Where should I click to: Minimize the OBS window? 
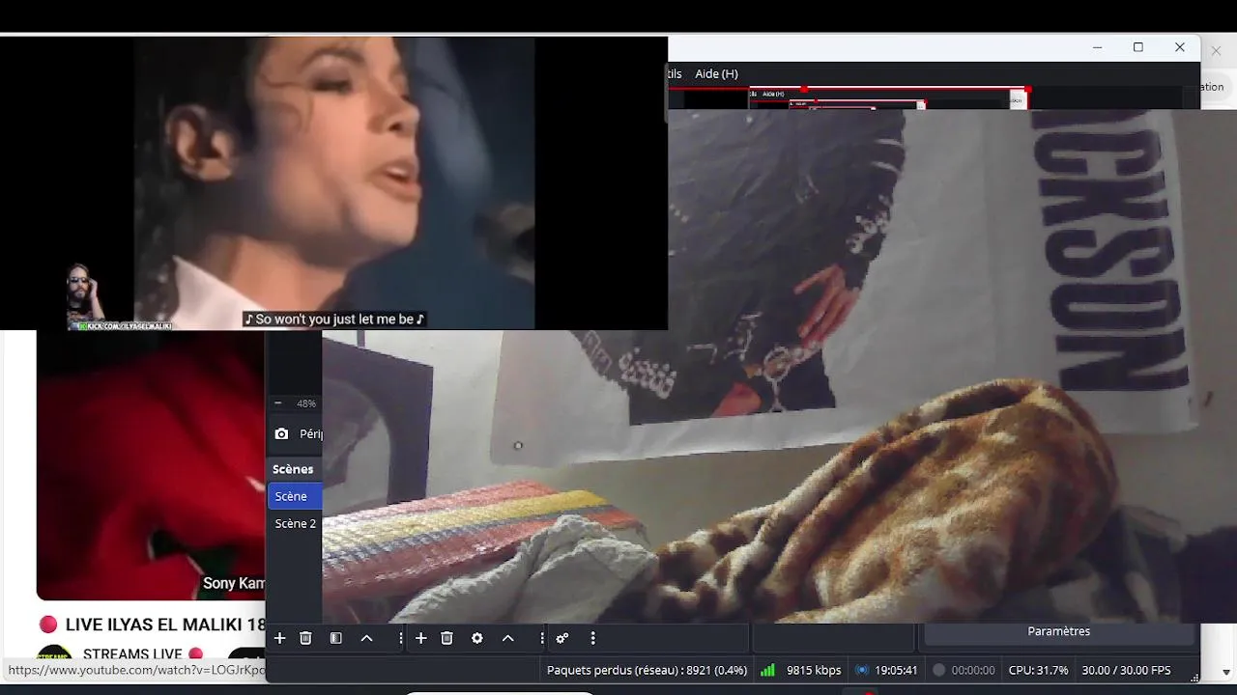[x=1097, y=47]
